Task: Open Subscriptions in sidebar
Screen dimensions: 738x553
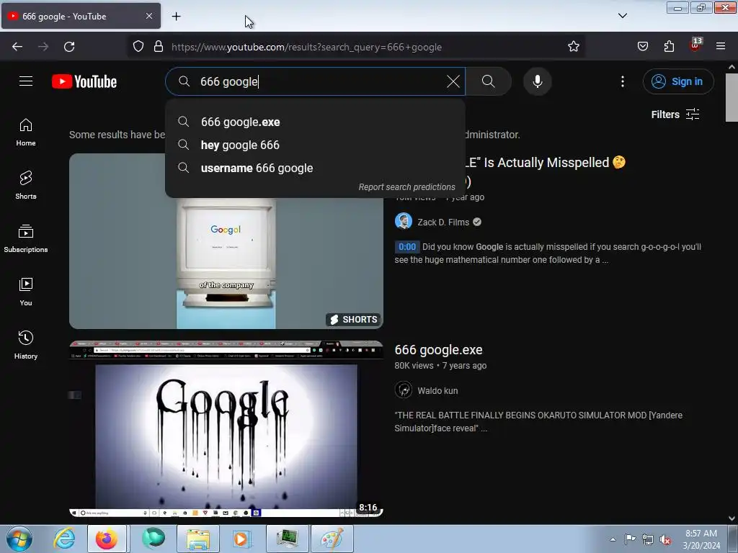Action: (x=26, y=238)
